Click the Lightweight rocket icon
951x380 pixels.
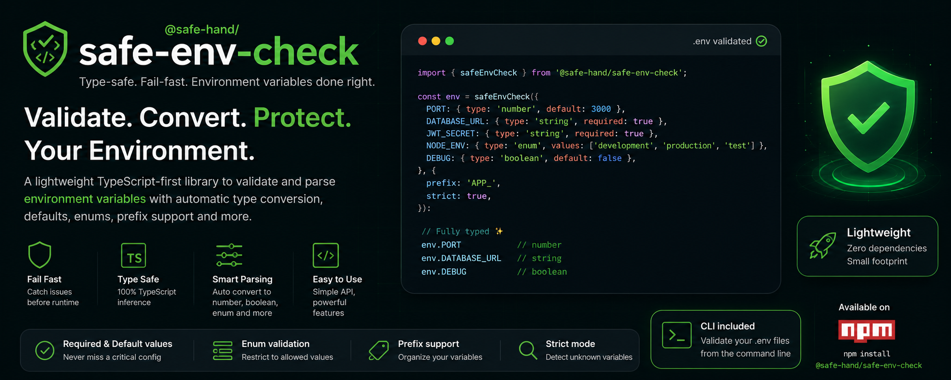[x=822, y=246]
